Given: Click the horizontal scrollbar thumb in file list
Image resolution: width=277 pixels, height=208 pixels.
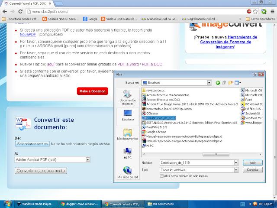Looking at the screenshot, I should 216,154.
